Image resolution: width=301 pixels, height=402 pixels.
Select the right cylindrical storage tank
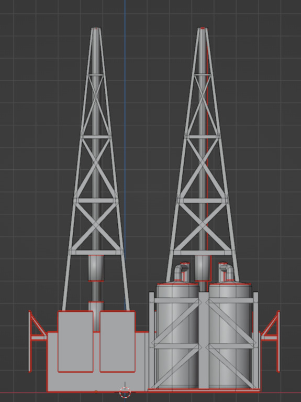[x=230, y=336]
